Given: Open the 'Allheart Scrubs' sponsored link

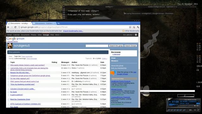Looking at the screenshot, I should (x=116, y=89).
